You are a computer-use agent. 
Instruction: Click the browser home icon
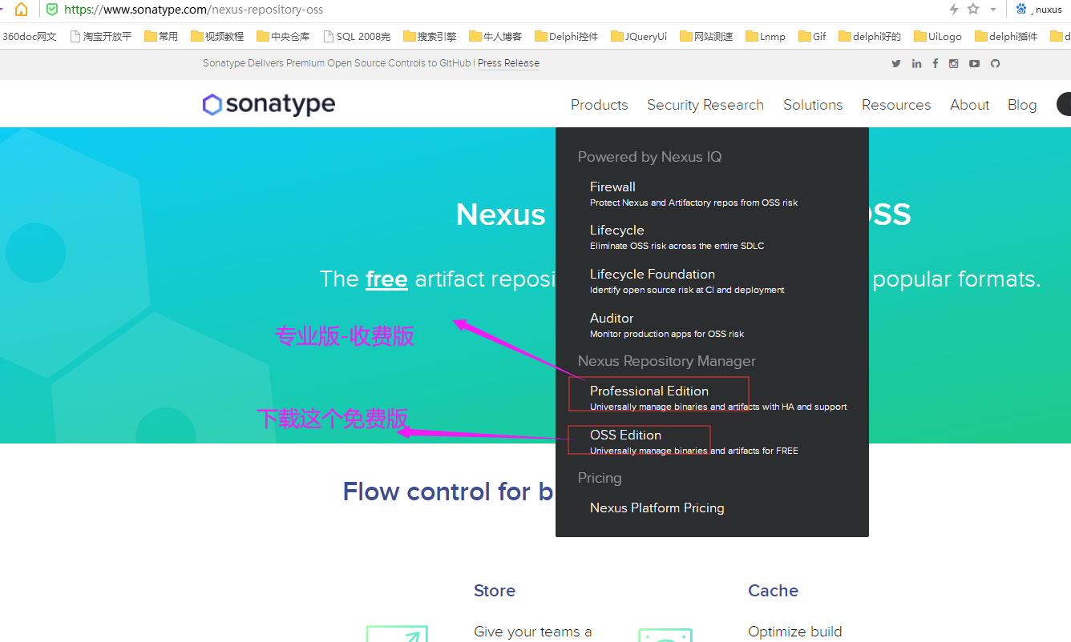tap(21, 10)
